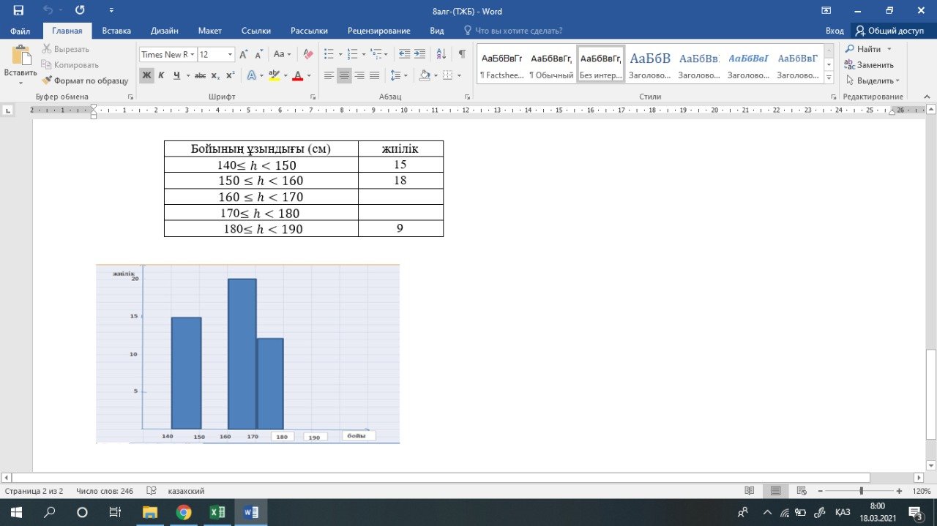Screen dimensions: 937x526
Task: Click the Общий доступ button
Action: [890, 31]
